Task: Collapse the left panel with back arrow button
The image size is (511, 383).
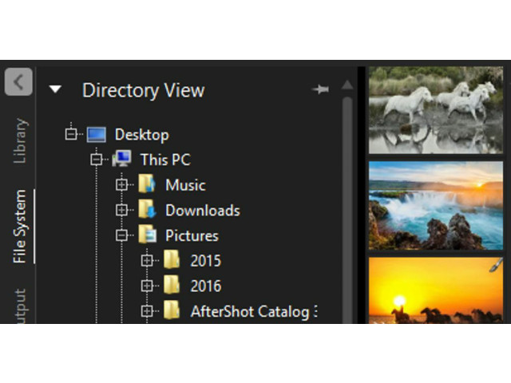Action: (x=18, y=81)
